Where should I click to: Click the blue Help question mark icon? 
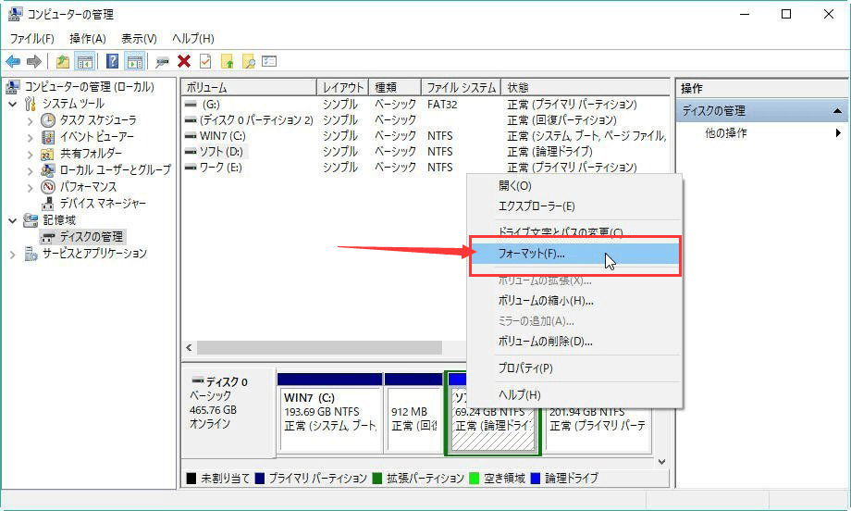(x=112, y=61)
